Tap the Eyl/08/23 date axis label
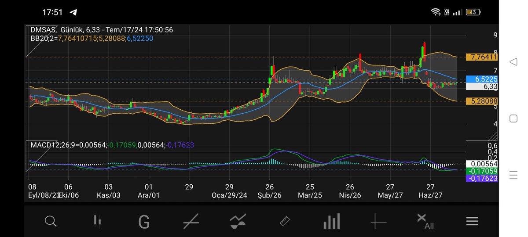528x237 pixels. pyautogui.click(x=44, y=195)
